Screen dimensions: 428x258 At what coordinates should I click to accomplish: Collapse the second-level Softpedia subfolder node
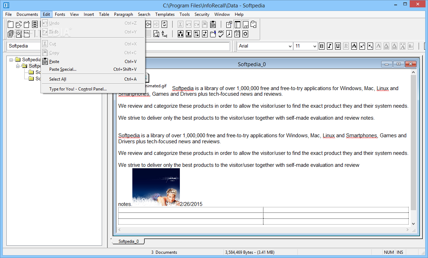(x=18, y=66)
